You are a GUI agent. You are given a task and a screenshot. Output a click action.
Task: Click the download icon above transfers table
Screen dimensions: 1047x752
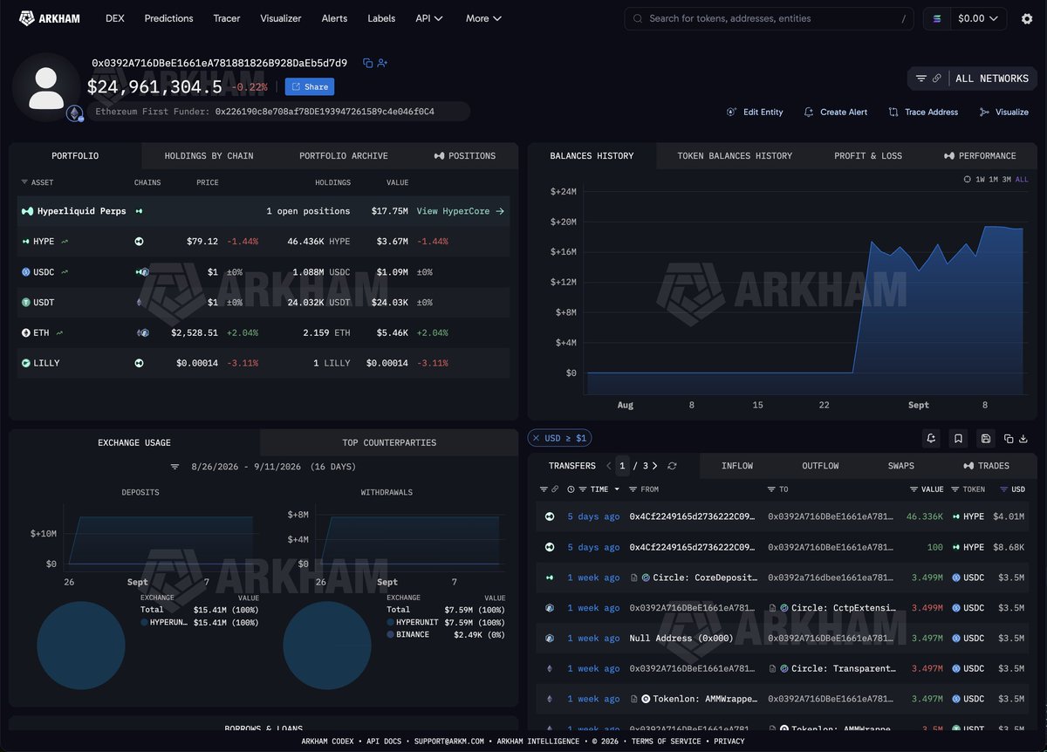(1024, 438)
